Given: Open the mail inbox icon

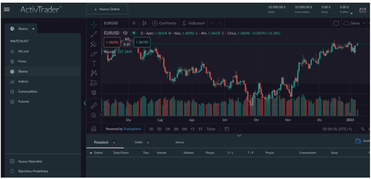Looking at the screenshot, I should point(362,10).
